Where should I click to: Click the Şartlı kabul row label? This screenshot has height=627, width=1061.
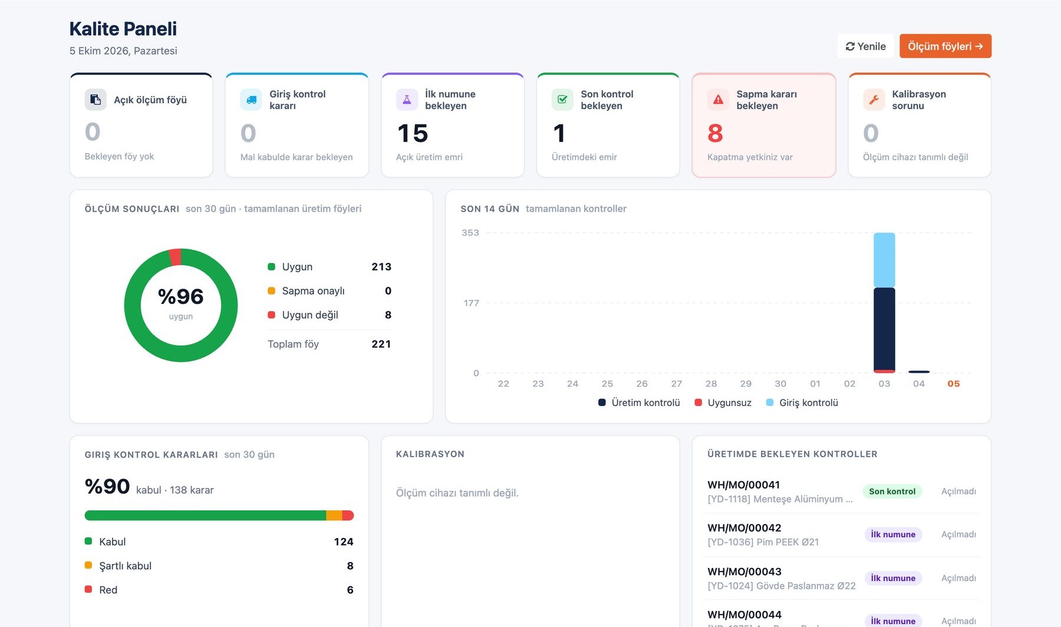click(x=126, y=566)
